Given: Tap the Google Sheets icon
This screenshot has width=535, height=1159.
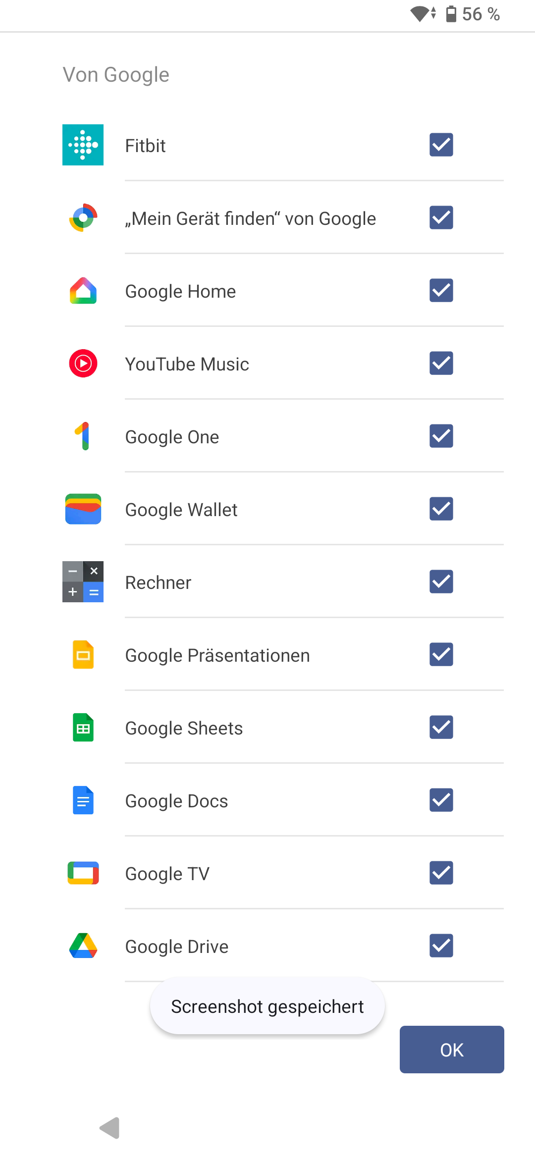Looking at the screenshot, I should (x=83, y=728).
